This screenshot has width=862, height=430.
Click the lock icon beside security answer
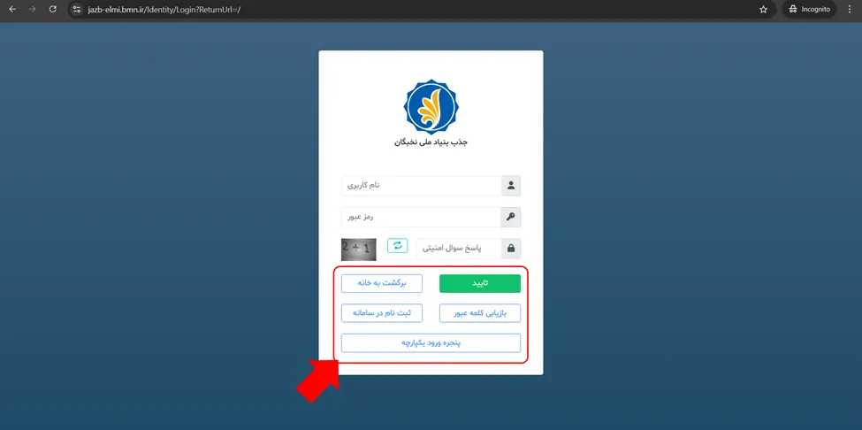(x=511, y=249)
